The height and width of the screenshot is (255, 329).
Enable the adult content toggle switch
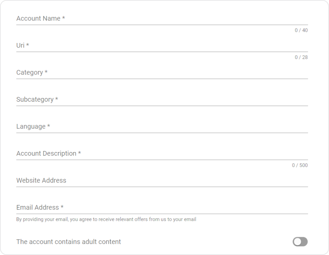(300, 242)
